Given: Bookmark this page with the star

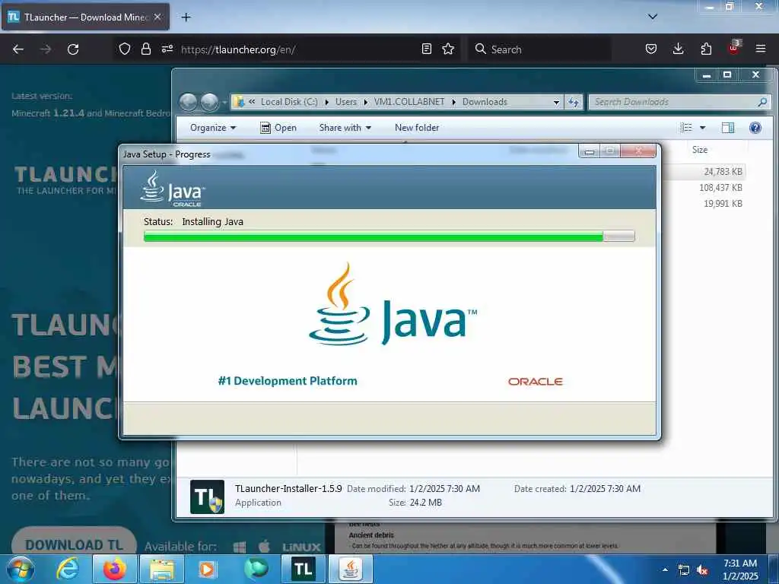Looking at the screenshot, I should click(448, 49).
